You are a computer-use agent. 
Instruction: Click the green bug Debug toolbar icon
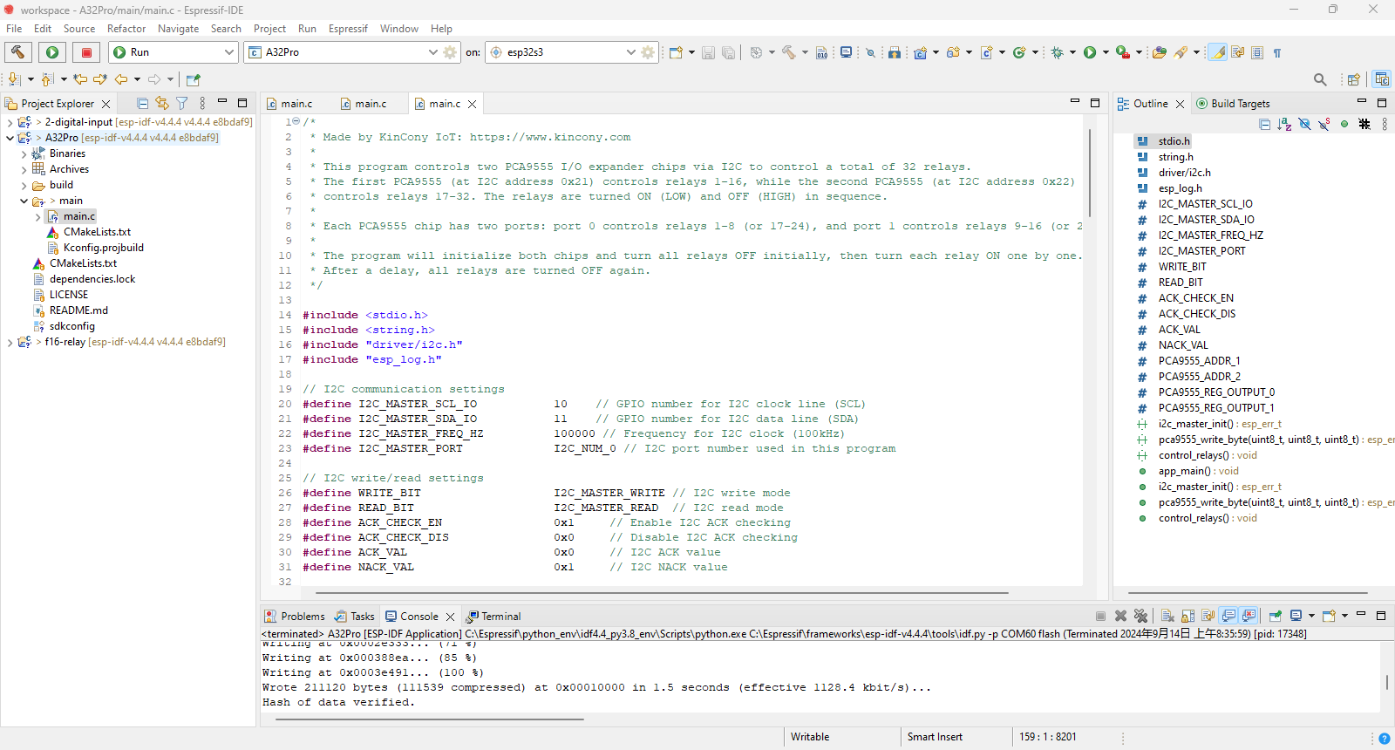tap(1057, 52)
